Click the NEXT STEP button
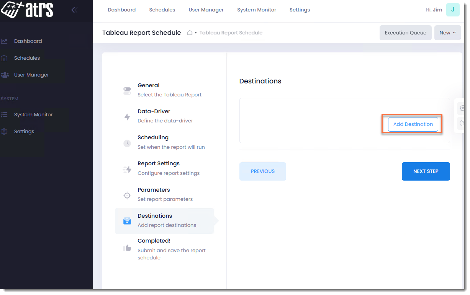 pos(426,171)
